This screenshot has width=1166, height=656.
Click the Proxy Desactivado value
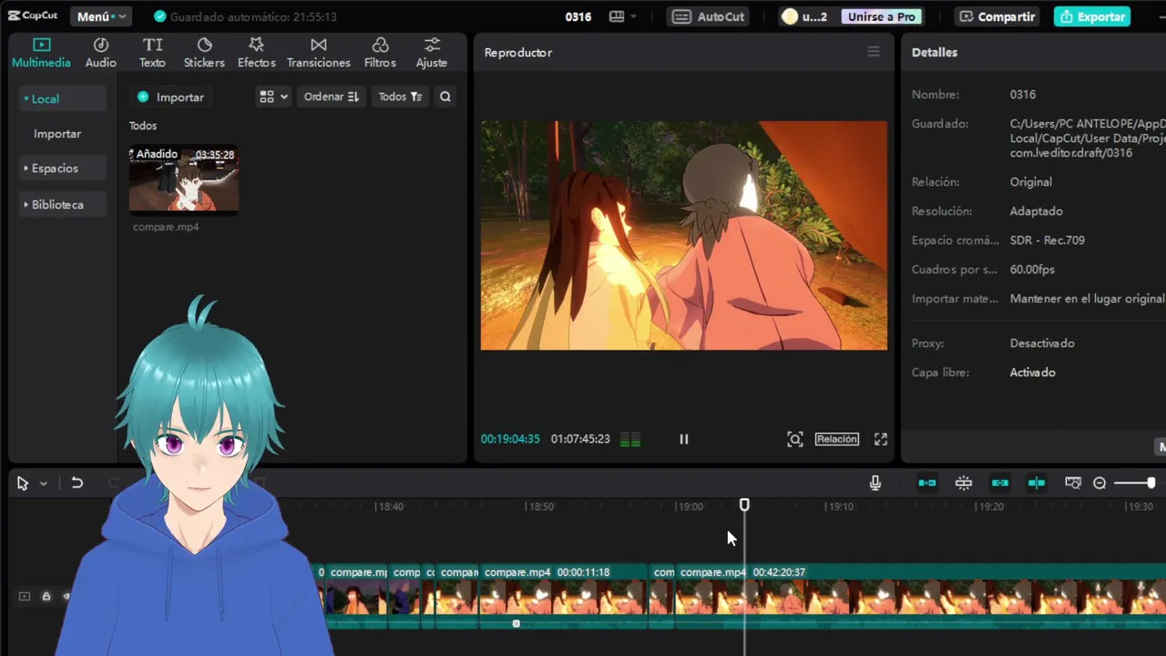point(1042,343)
